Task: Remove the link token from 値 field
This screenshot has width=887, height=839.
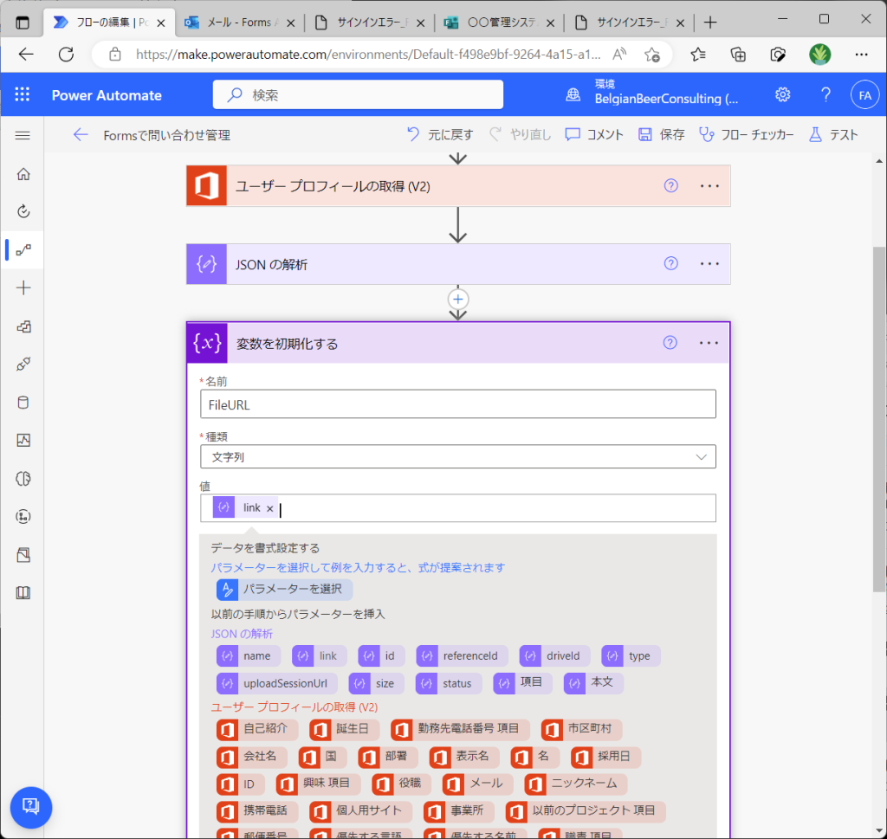Action: coord(270,508)
